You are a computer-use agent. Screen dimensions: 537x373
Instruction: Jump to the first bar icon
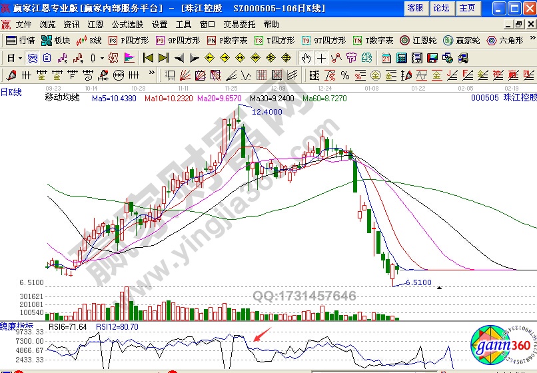[148, 58]
